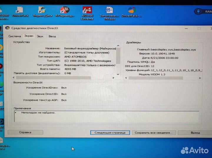Viewport: 212px width, 158px height.
Task: Click the version '10.0.19041.1949'
Action: pos(163,54)
